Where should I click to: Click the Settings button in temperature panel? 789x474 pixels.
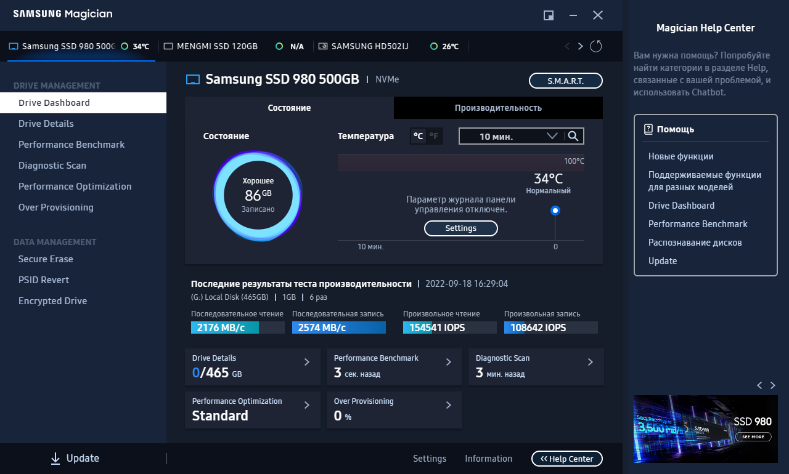[x=461, y=228]
